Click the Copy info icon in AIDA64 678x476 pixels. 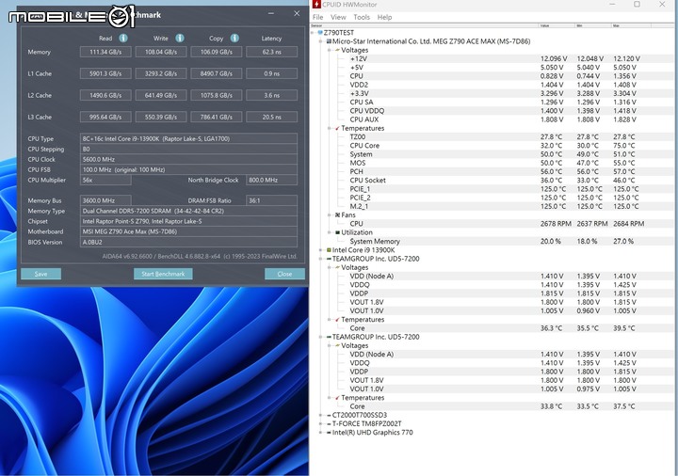point(234,38)
